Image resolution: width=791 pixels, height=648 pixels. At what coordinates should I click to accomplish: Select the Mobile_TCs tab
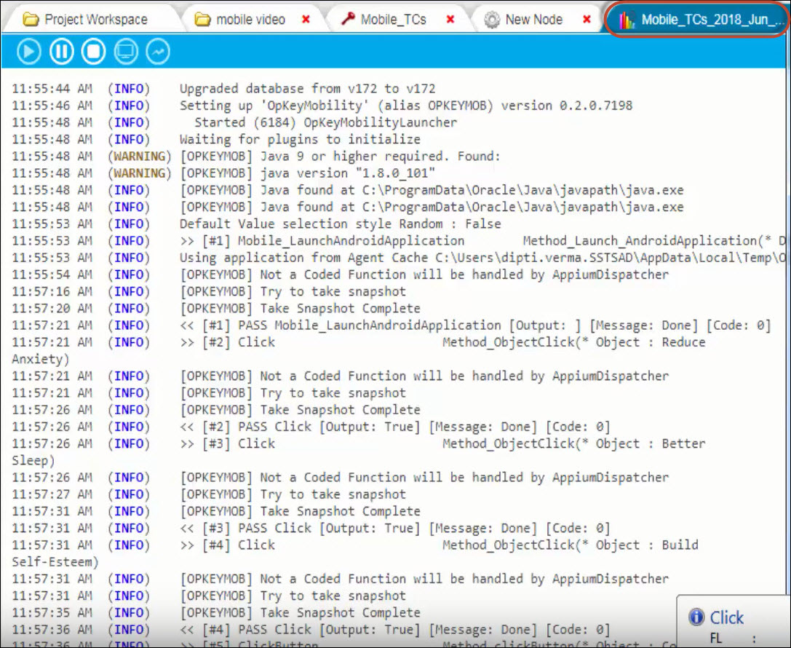pos(393,20)
